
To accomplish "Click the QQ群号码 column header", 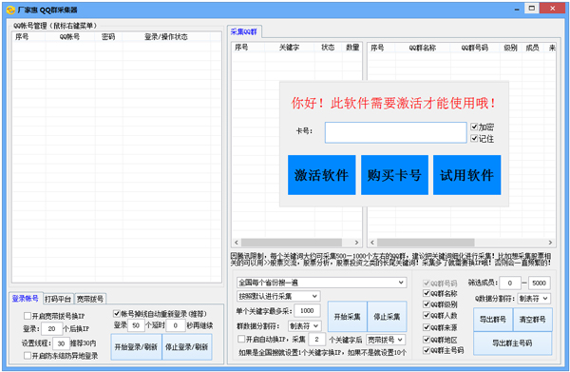I will 475,48.
